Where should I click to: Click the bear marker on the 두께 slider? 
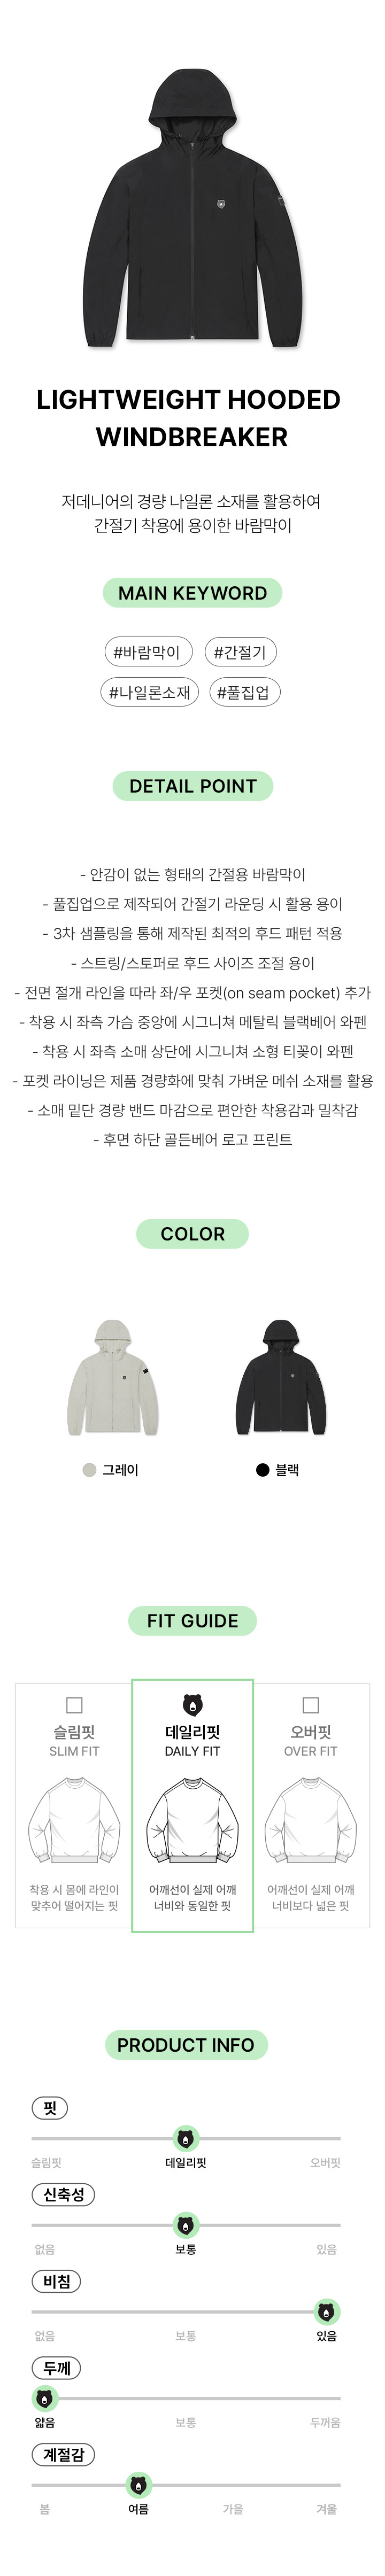click(x=45, y=2398)
